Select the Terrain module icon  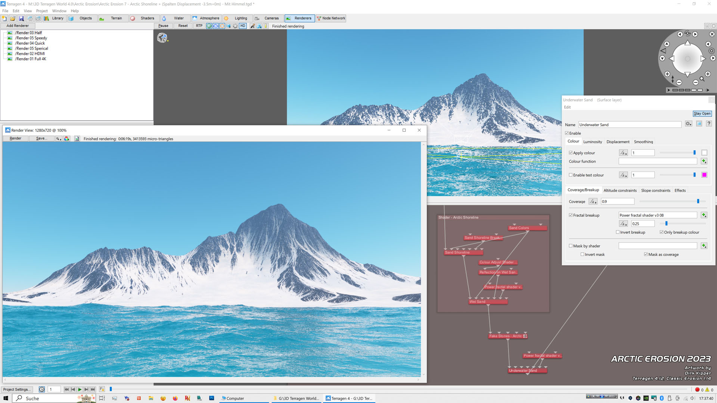coord(102,18)
